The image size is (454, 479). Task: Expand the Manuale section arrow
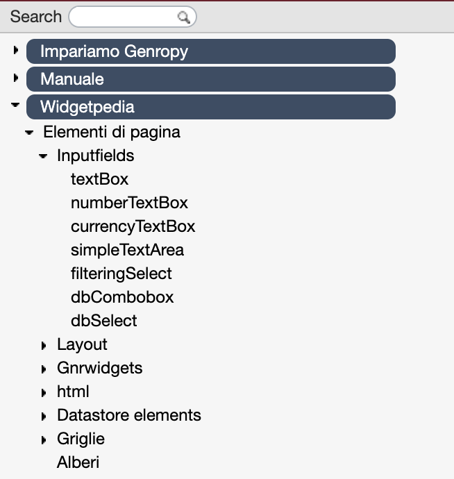(x=16, y=78)
